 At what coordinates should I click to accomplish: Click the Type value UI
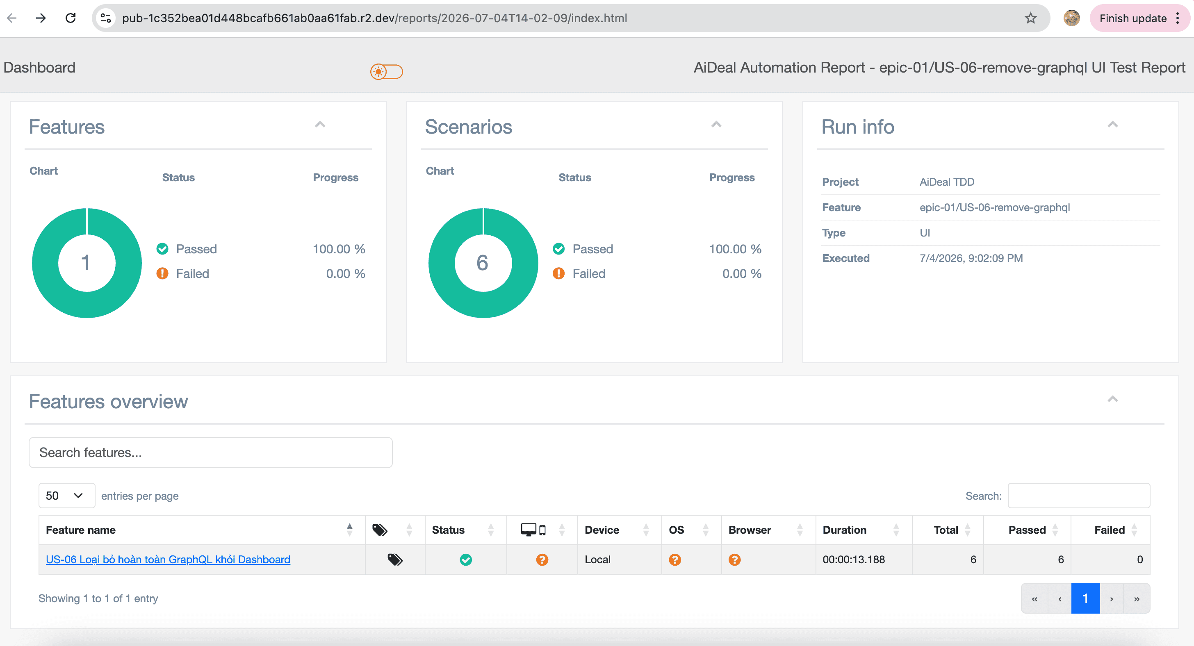pyautogui.click(x=925, y=233)
